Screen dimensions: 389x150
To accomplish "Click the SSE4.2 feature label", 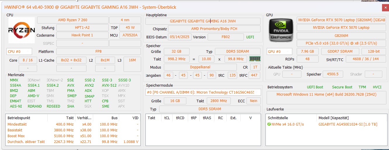I will click(x=53, y=85).
